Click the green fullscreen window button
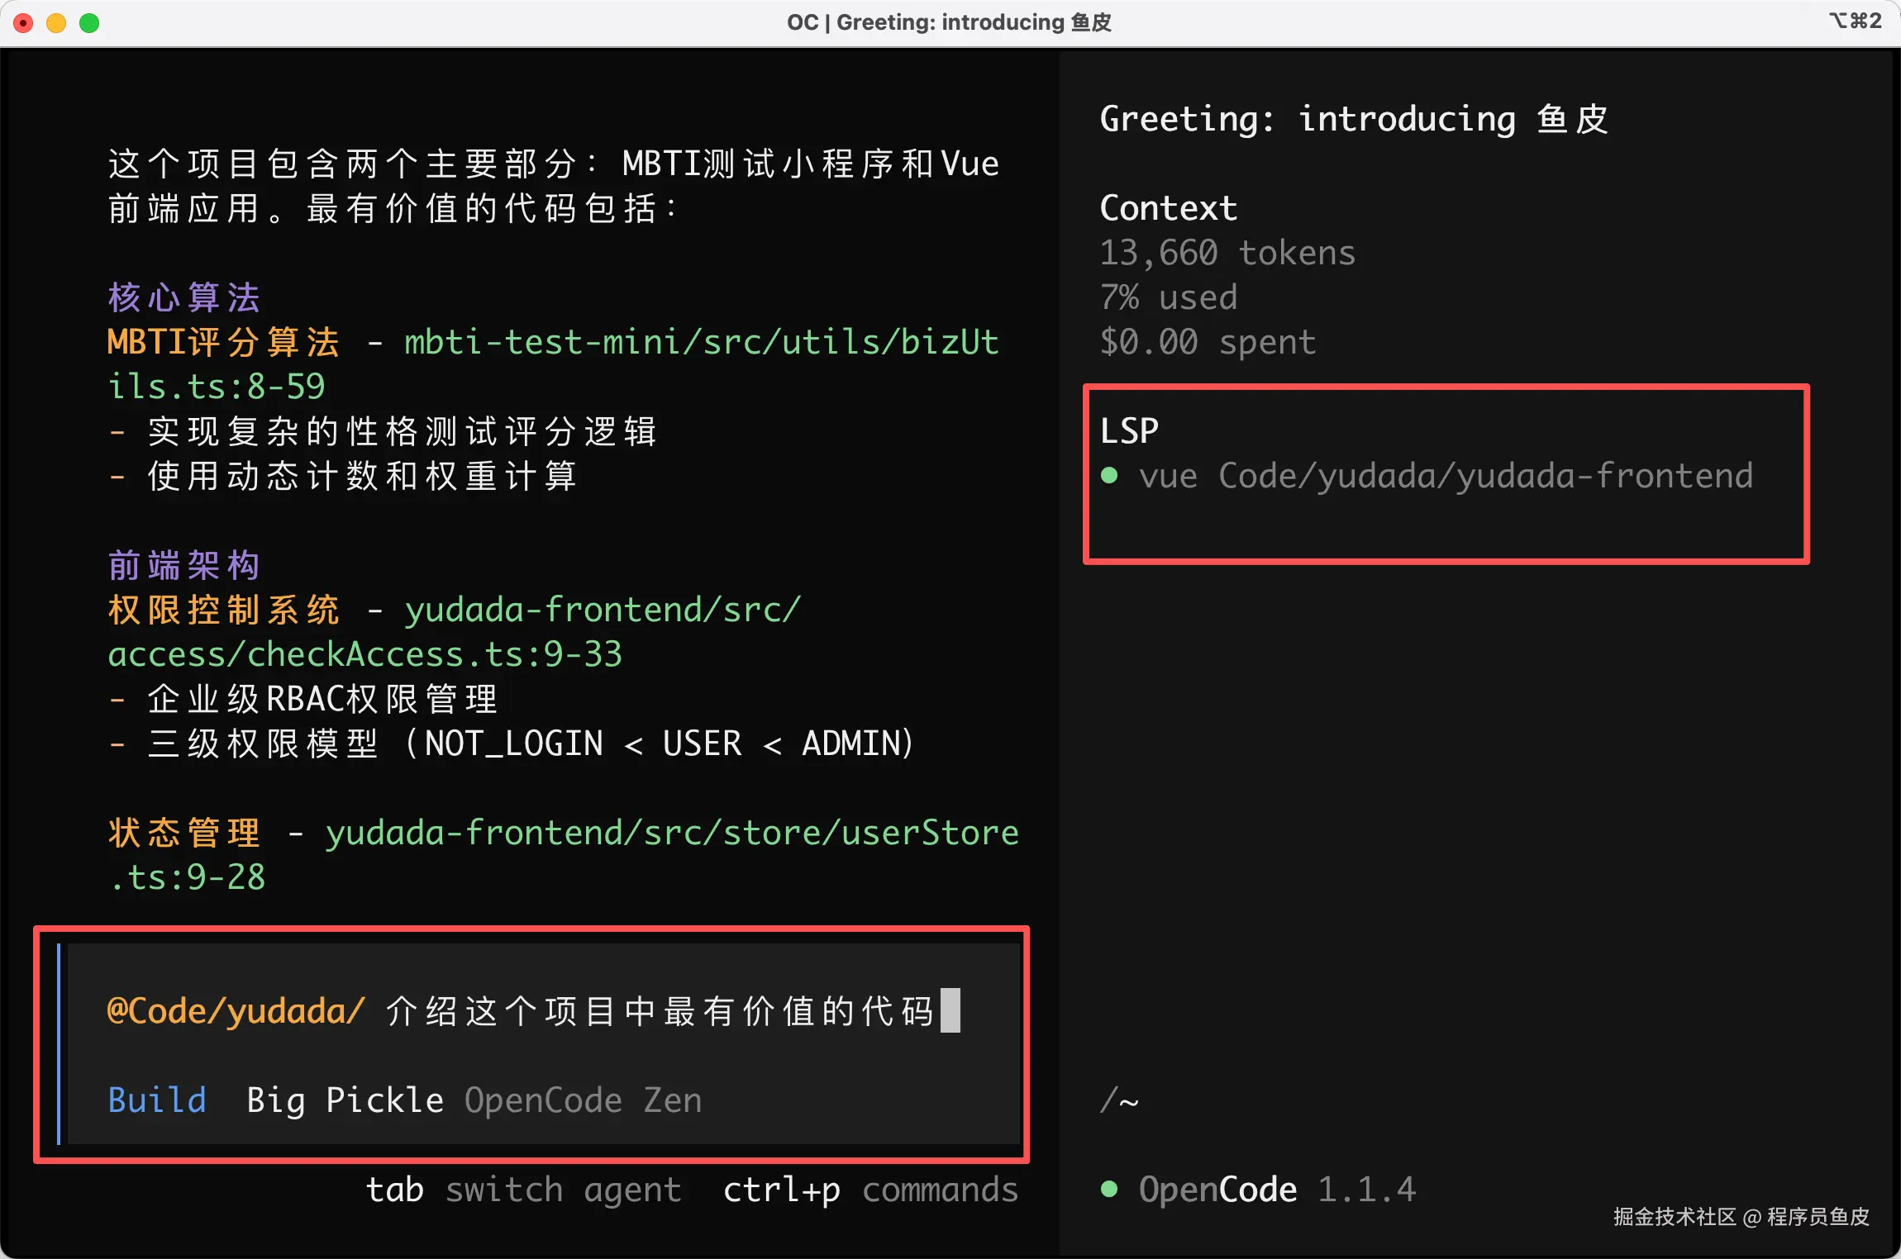1901x1259 pixels. [89, 22]
